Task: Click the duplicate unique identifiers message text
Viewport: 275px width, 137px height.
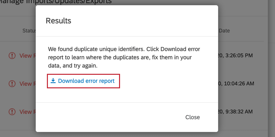Action: click(x=124, y=57)
